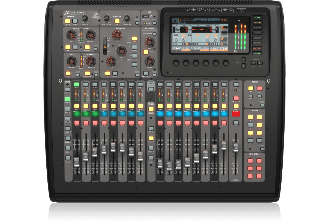Select the EQ High band button
This screenshot has height=222, width=329.
click(134, 39)
